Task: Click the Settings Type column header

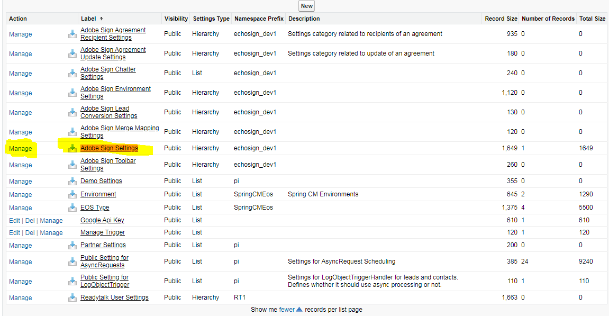Action: (x=211, y=19)
